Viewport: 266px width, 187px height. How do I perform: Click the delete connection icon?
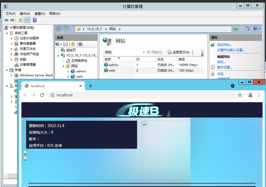coord(81,44)
